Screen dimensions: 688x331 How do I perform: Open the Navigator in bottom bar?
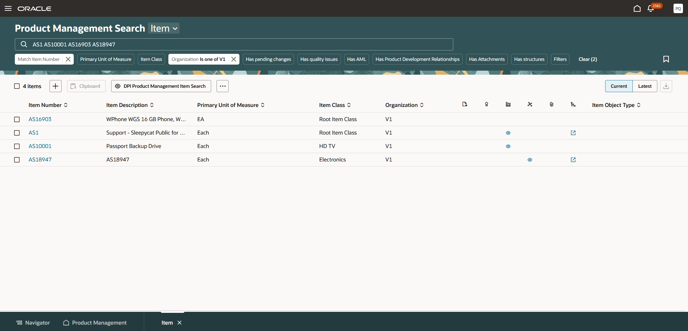[x=33, y=323]
